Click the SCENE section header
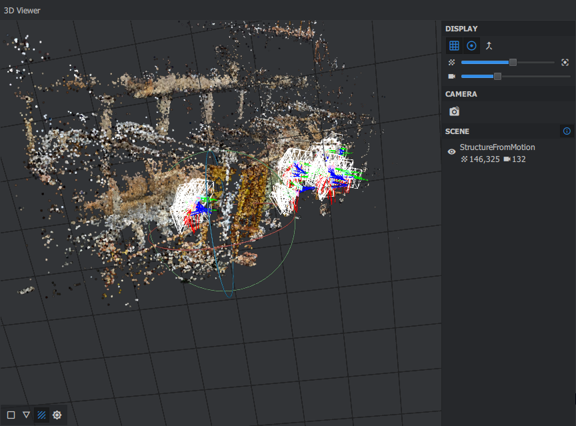Viewport: 576px width, 426px height. pyautogui.click(x=457, y=131)
